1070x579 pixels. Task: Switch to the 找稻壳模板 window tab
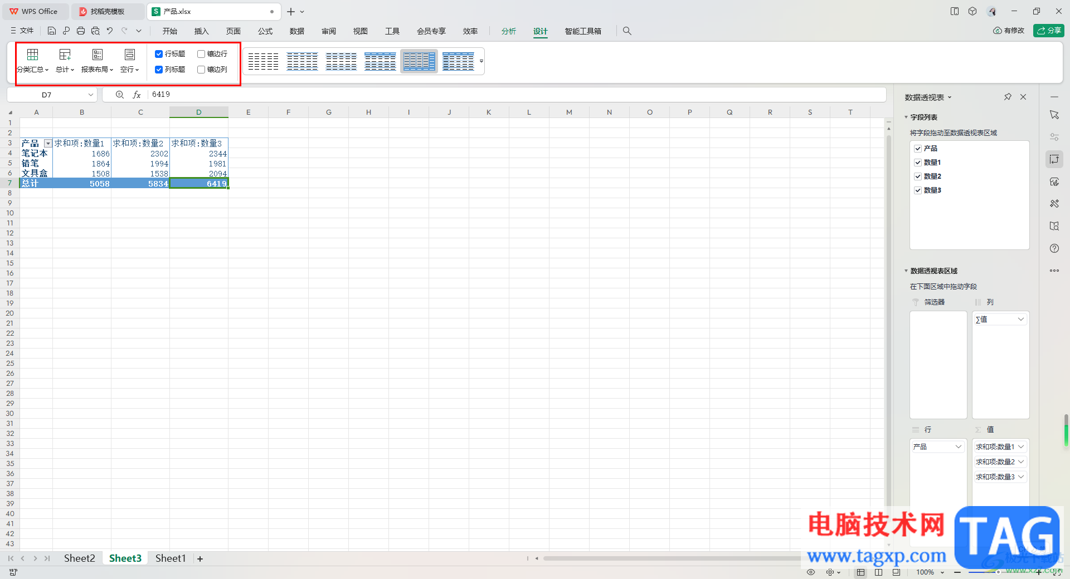[x=108, y=12]
